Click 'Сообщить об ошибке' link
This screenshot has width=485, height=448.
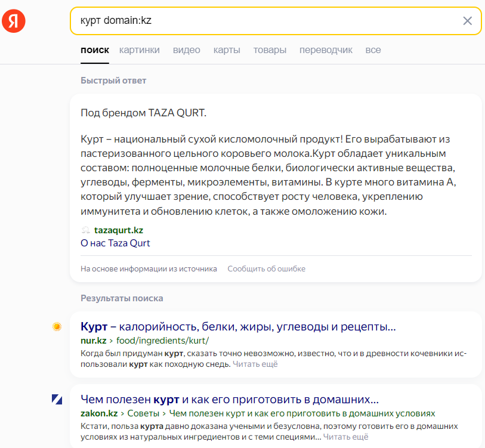[x=266, y=269]
